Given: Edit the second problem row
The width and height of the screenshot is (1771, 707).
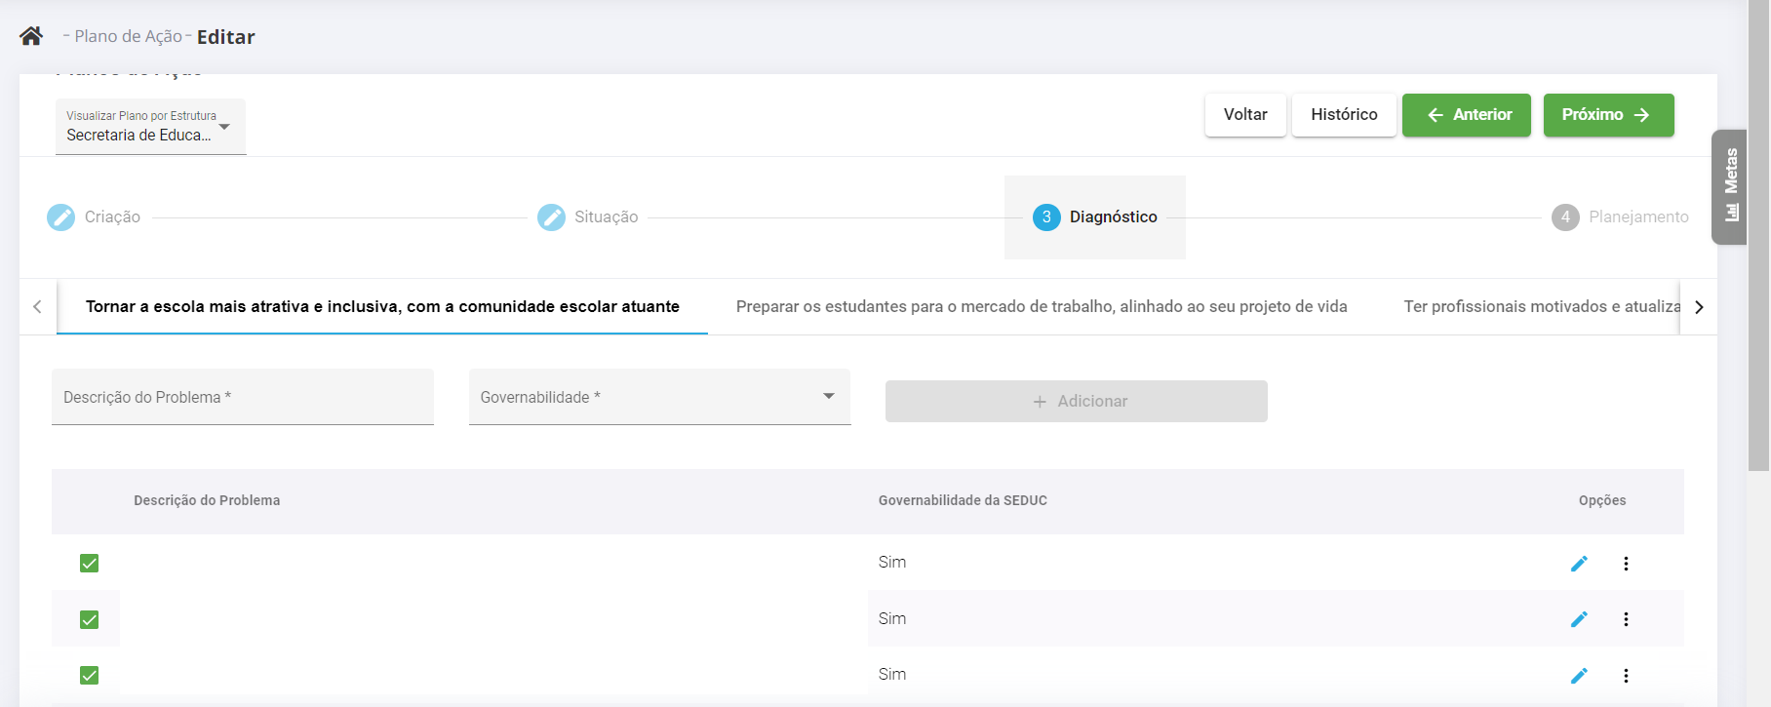Looking at the screenshot, I should coord(1579,619).
